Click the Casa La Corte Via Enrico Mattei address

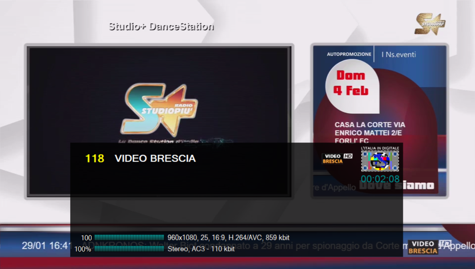point(370,133)
